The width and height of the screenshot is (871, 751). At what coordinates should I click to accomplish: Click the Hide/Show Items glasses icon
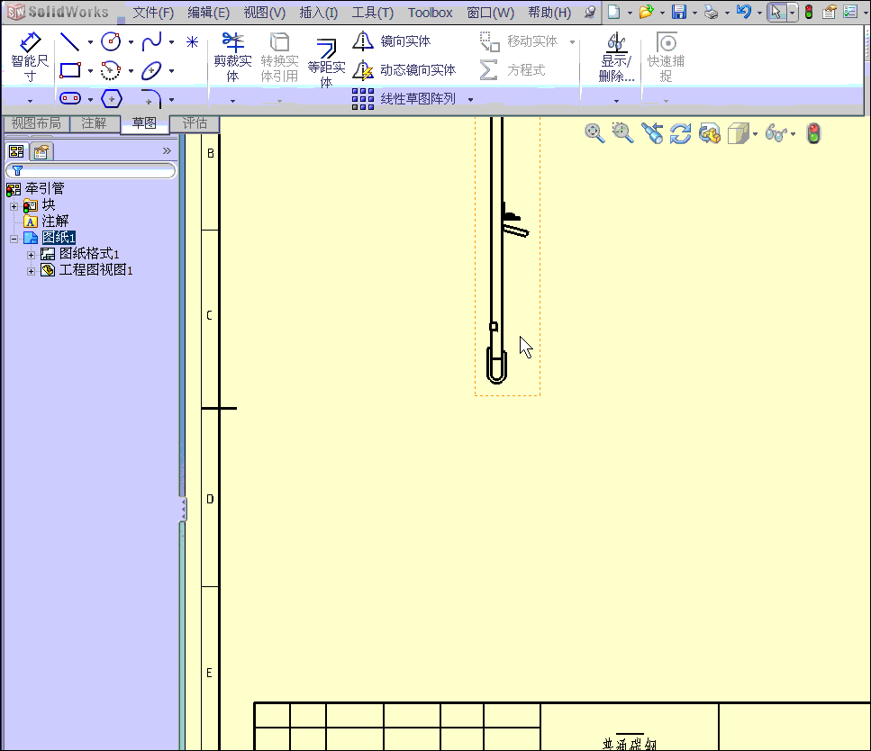tap(776, 133)
